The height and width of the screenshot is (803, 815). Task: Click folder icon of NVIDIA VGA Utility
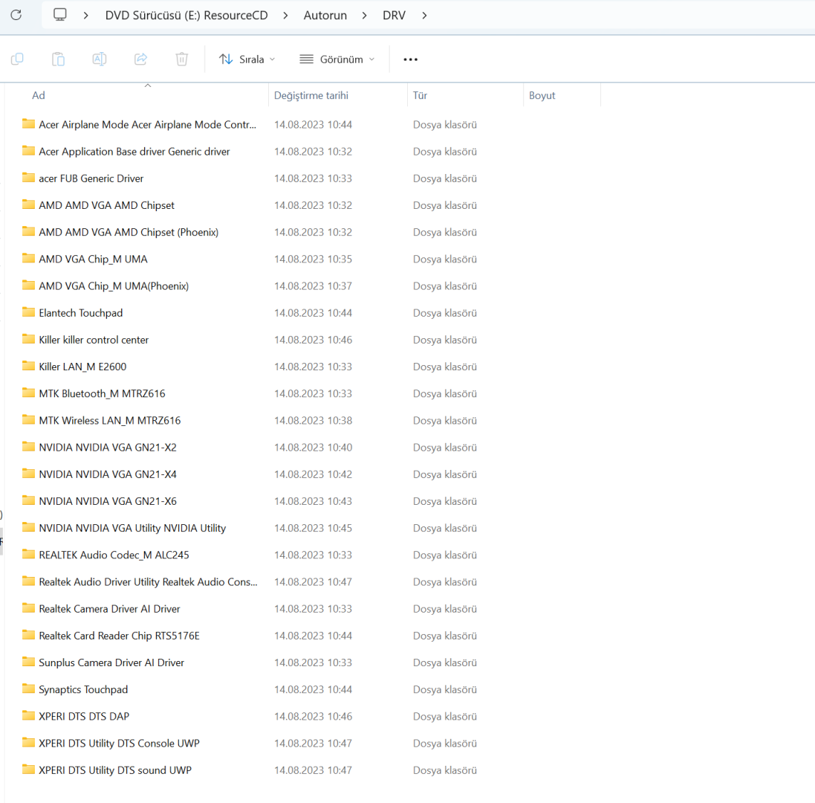point(28,527)
